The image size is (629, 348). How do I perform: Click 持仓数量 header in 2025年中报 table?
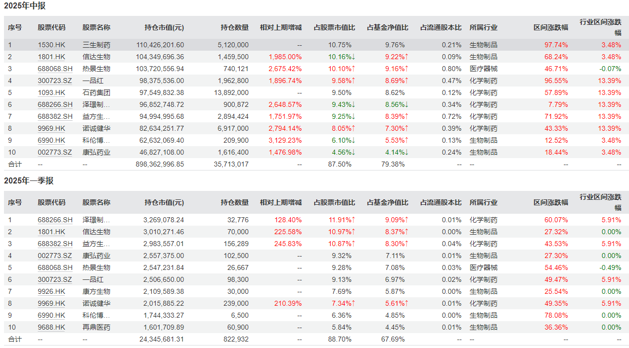[x=235, y=27]
